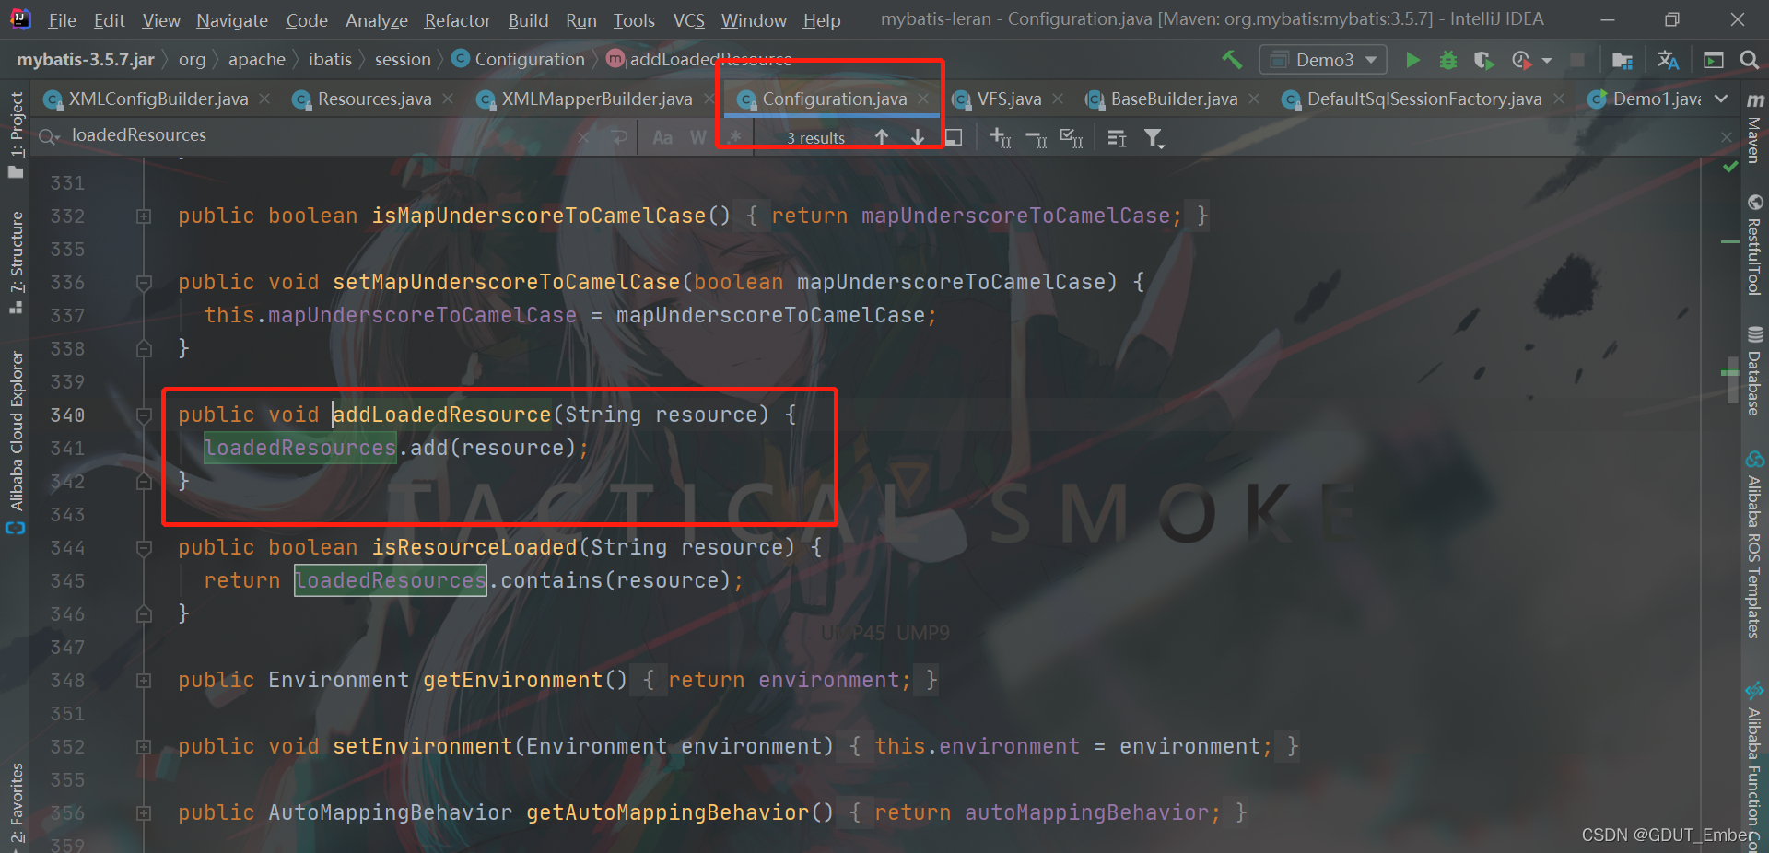
Task: Click the find field containing loadedResources
Action: pos(313,135)
